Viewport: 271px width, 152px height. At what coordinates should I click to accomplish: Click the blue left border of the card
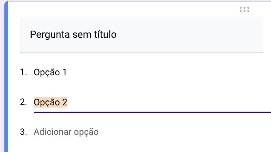6,77
